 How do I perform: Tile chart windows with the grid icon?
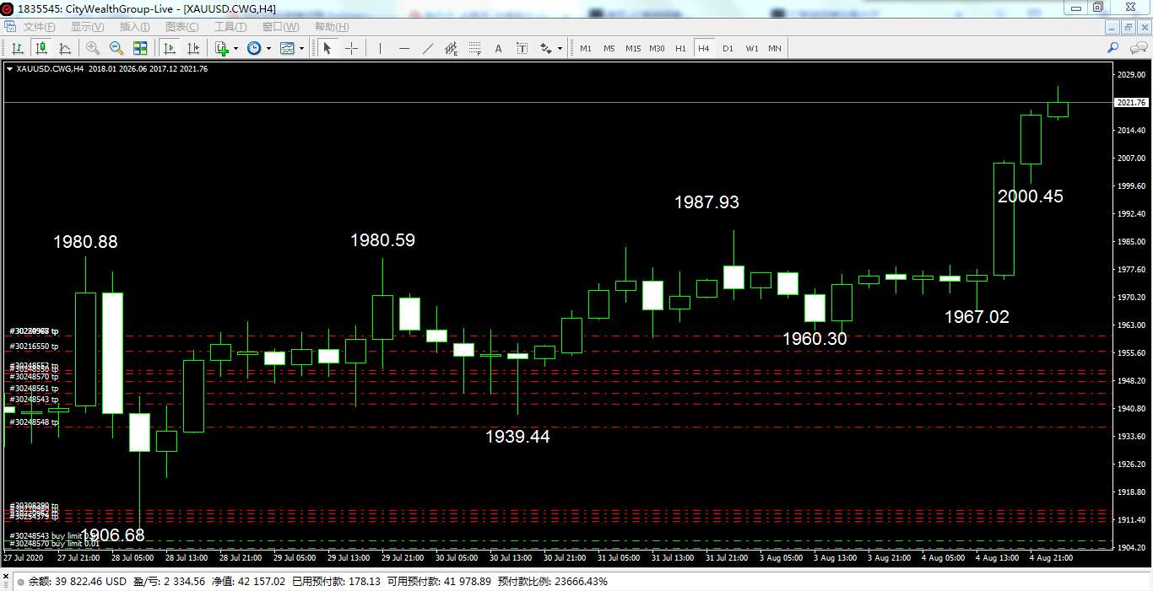[140, 48]
